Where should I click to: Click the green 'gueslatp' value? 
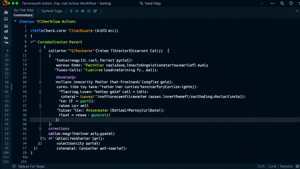tap(100, 115)
